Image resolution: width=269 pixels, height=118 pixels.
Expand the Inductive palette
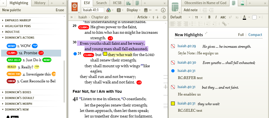click(12, 32)
